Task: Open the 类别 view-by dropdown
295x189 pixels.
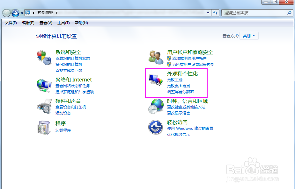Action: [249, 36]
